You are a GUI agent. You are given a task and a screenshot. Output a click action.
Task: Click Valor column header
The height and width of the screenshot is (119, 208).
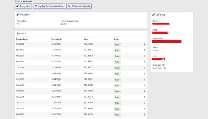click(x=86, y=39)
